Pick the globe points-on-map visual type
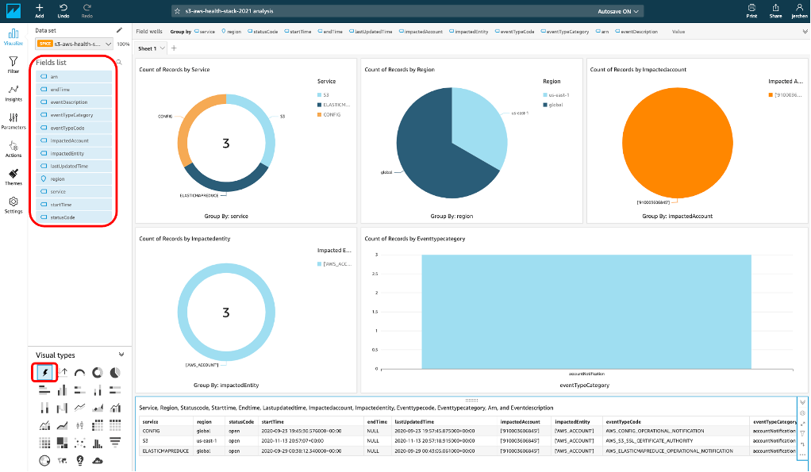Viewport: 811px width, 472px height. click(x=45, y=460)
